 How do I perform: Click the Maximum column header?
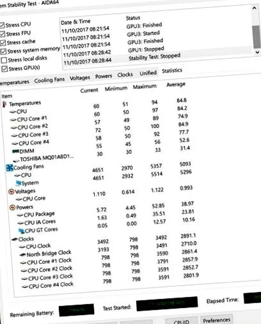coord(145,86)
